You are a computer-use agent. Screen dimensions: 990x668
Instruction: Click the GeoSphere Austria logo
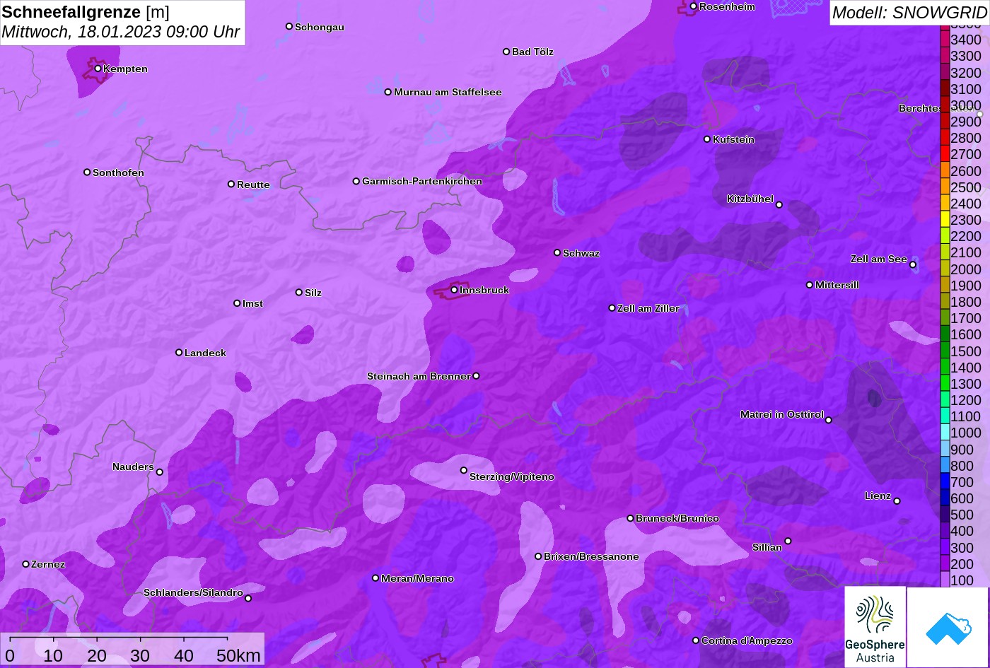pos(875,626)
